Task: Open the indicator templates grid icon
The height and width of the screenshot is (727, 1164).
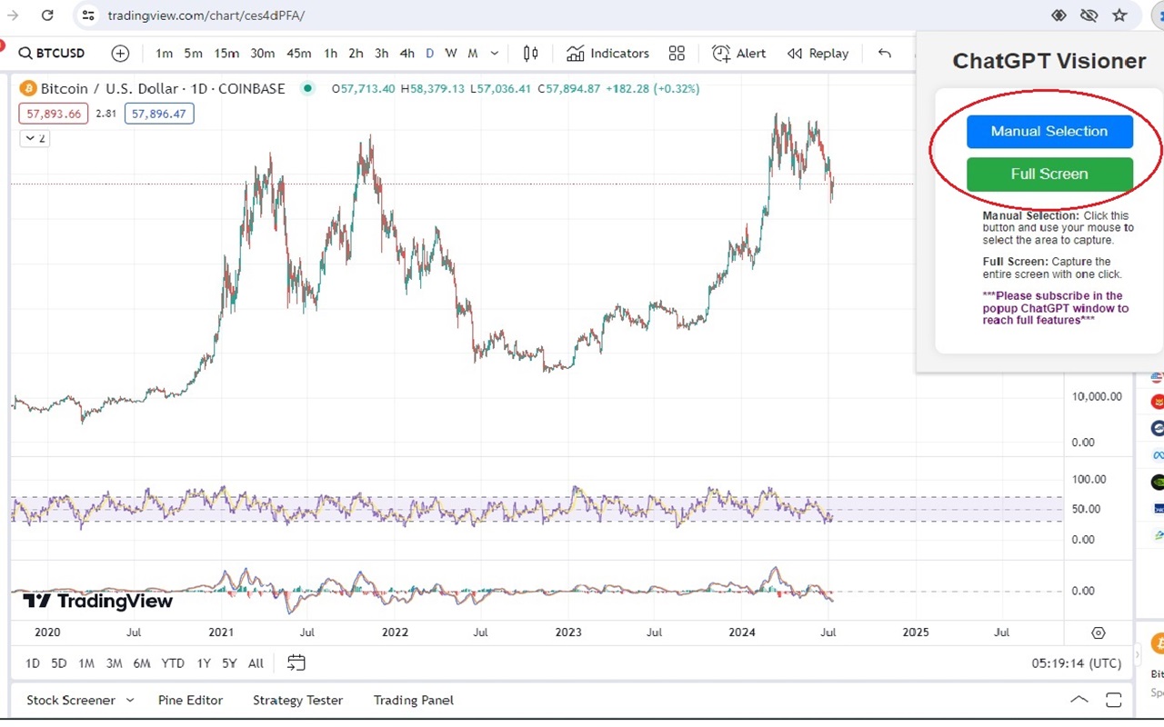Action: (x=677, y=54)
